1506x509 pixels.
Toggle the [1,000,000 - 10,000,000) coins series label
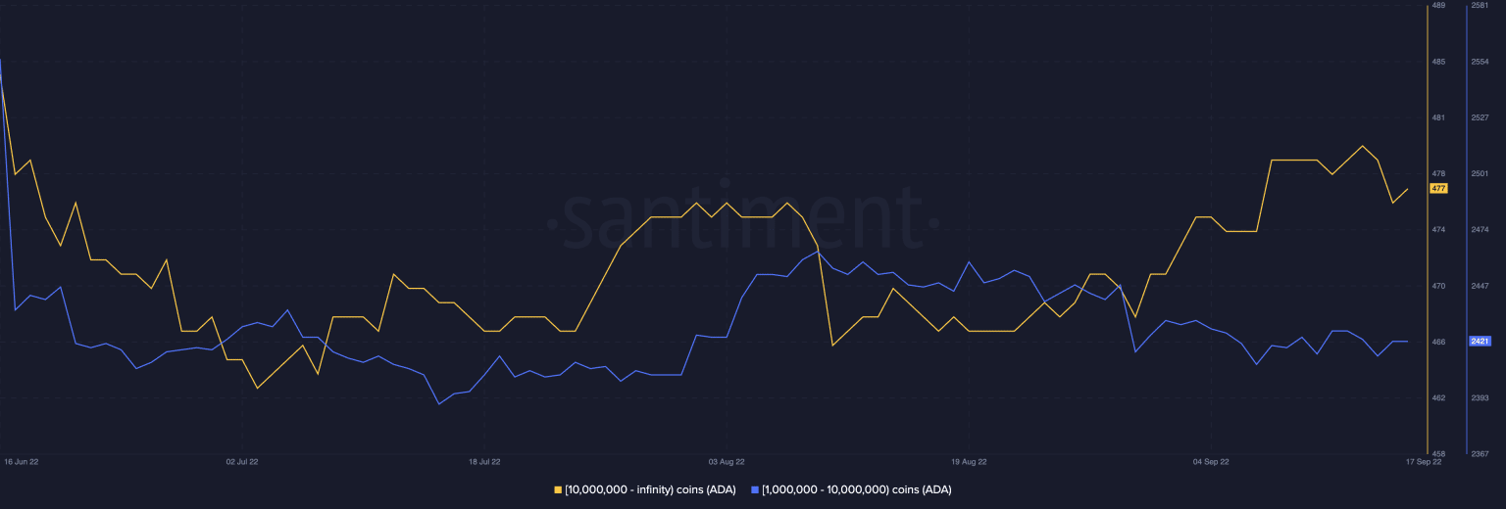point(856,489)
